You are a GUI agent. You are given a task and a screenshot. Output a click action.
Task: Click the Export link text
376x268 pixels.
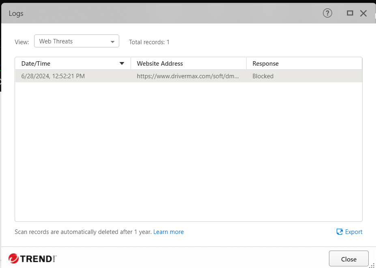[354, 232]
